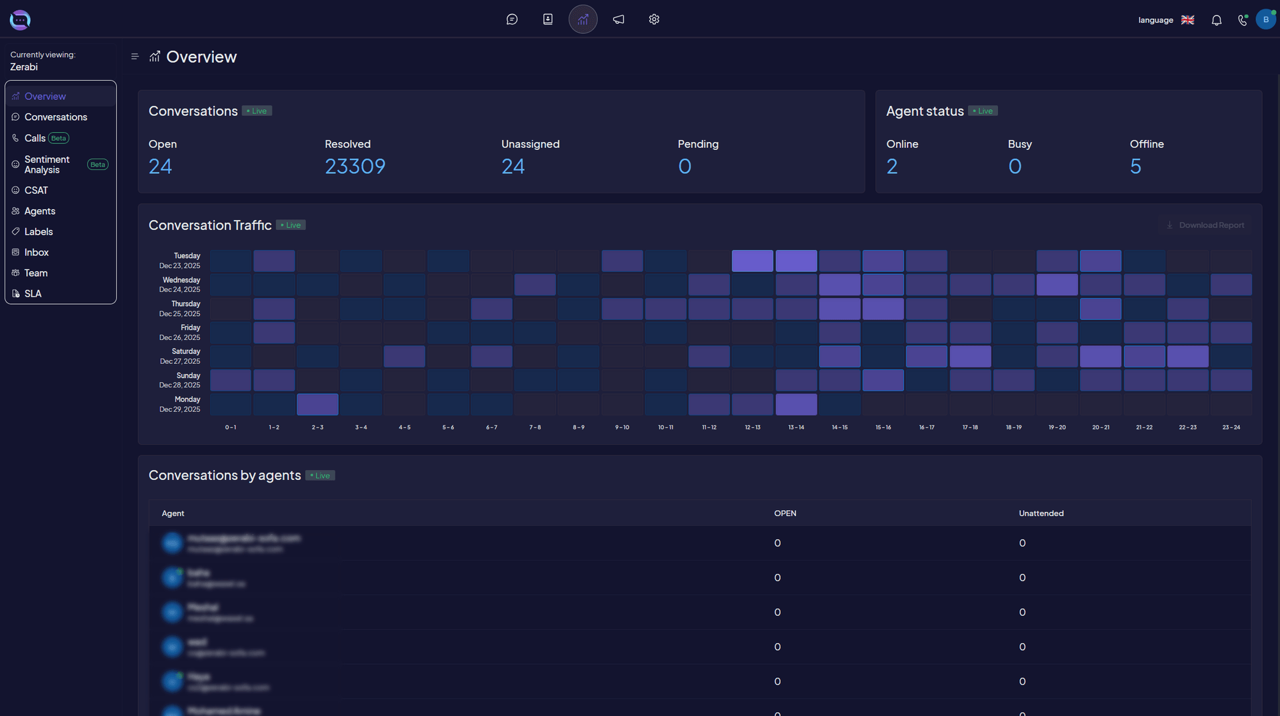
Task: Sort the table by the OPEN column header
Action: click(785, 513)
